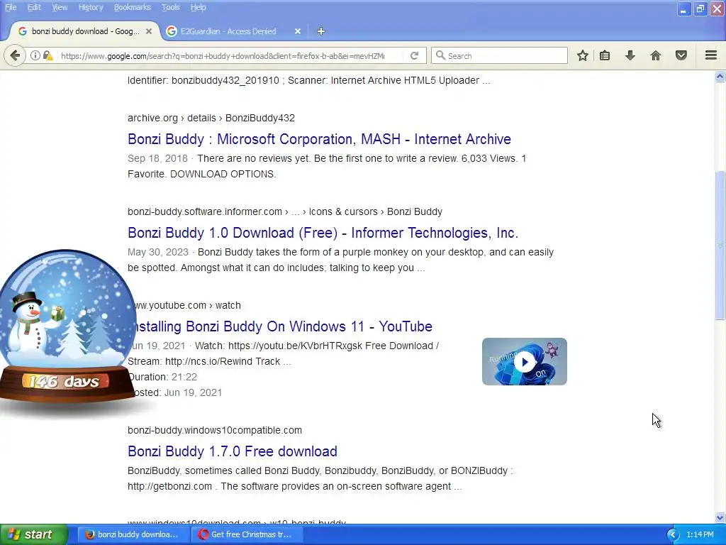Open the Tools menu

pyautogui.click(x=170, y=7)
